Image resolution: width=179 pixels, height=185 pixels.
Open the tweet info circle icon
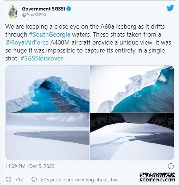[171, 166]
